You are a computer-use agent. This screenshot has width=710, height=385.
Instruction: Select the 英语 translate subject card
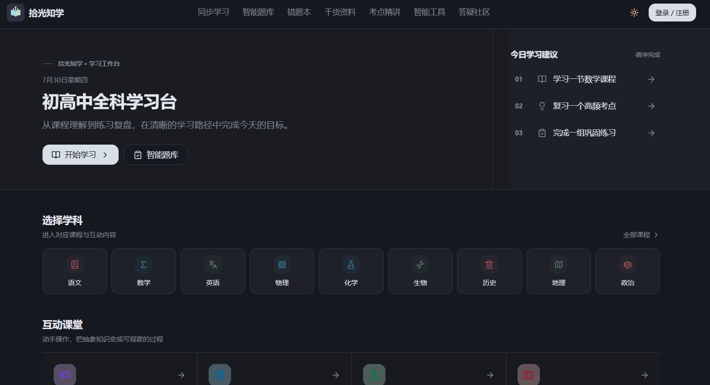(213, 271)
